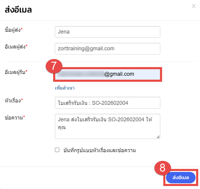Click the บันทึกรูปแบบหัวเรื่องและข้อความ label text
Screen dimensions: 200x189
pyautogui.click(x=99, y=150)
